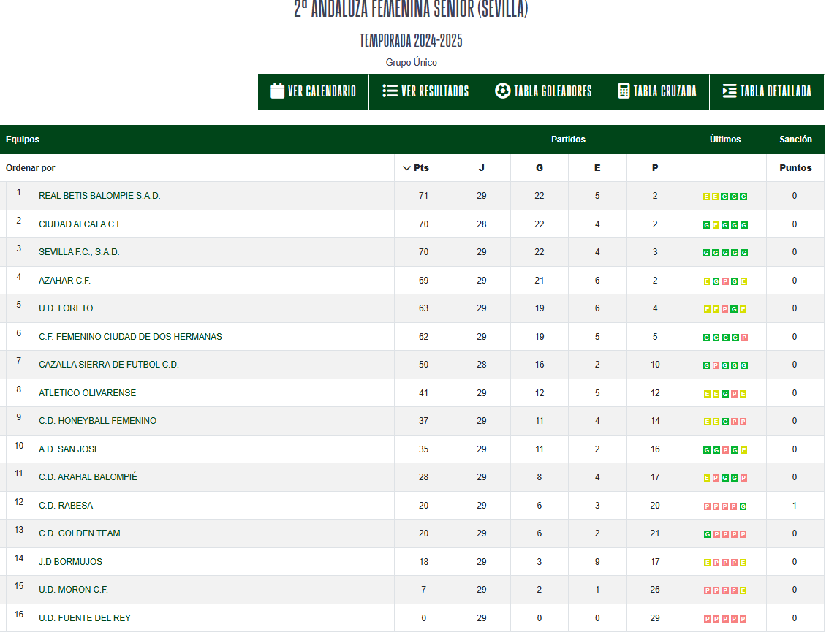Click sanction points value 1 for C.D. Rabesa
829x635 pixels.
(x=795, y=506)
